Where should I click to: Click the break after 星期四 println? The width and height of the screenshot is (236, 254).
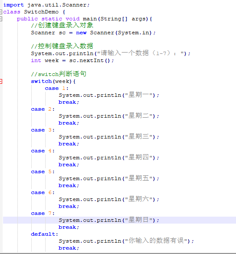point(69,165)
